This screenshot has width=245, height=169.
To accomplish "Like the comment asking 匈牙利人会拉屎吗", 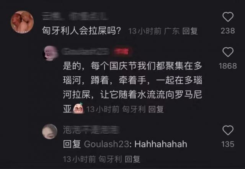I will (228, 17).
